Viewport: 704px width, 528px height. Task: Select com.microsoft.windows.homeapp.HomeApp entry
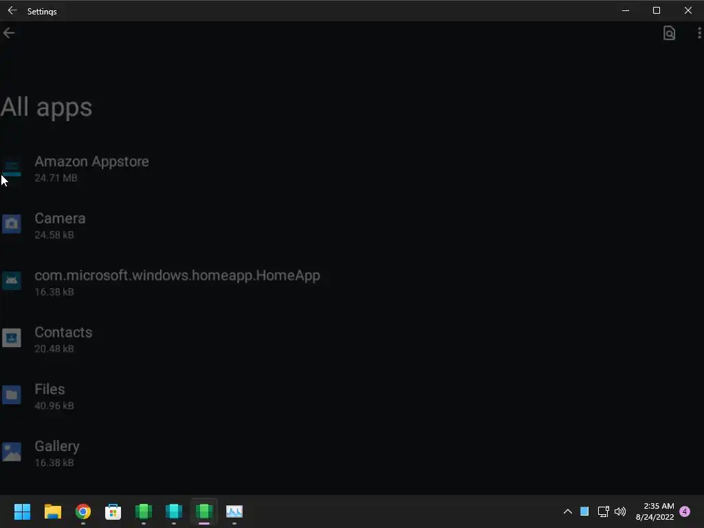(x=352, y=283)
